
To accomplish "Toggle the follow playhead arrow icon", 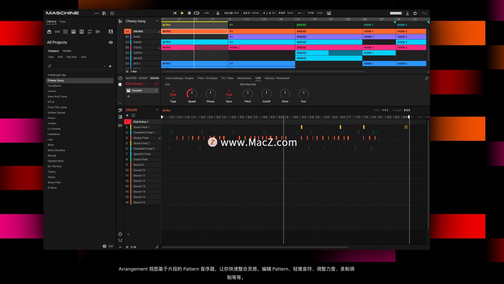I will click(300, 13).
